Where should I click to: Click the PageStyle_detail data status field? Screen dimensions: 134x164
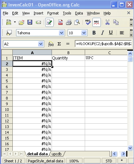click(46, 161)
